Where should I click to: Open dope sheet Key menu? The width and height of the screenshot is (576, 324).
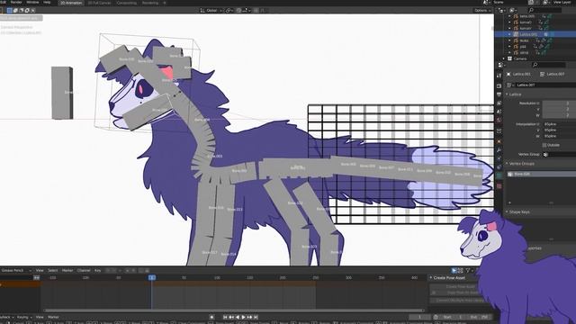97,270
